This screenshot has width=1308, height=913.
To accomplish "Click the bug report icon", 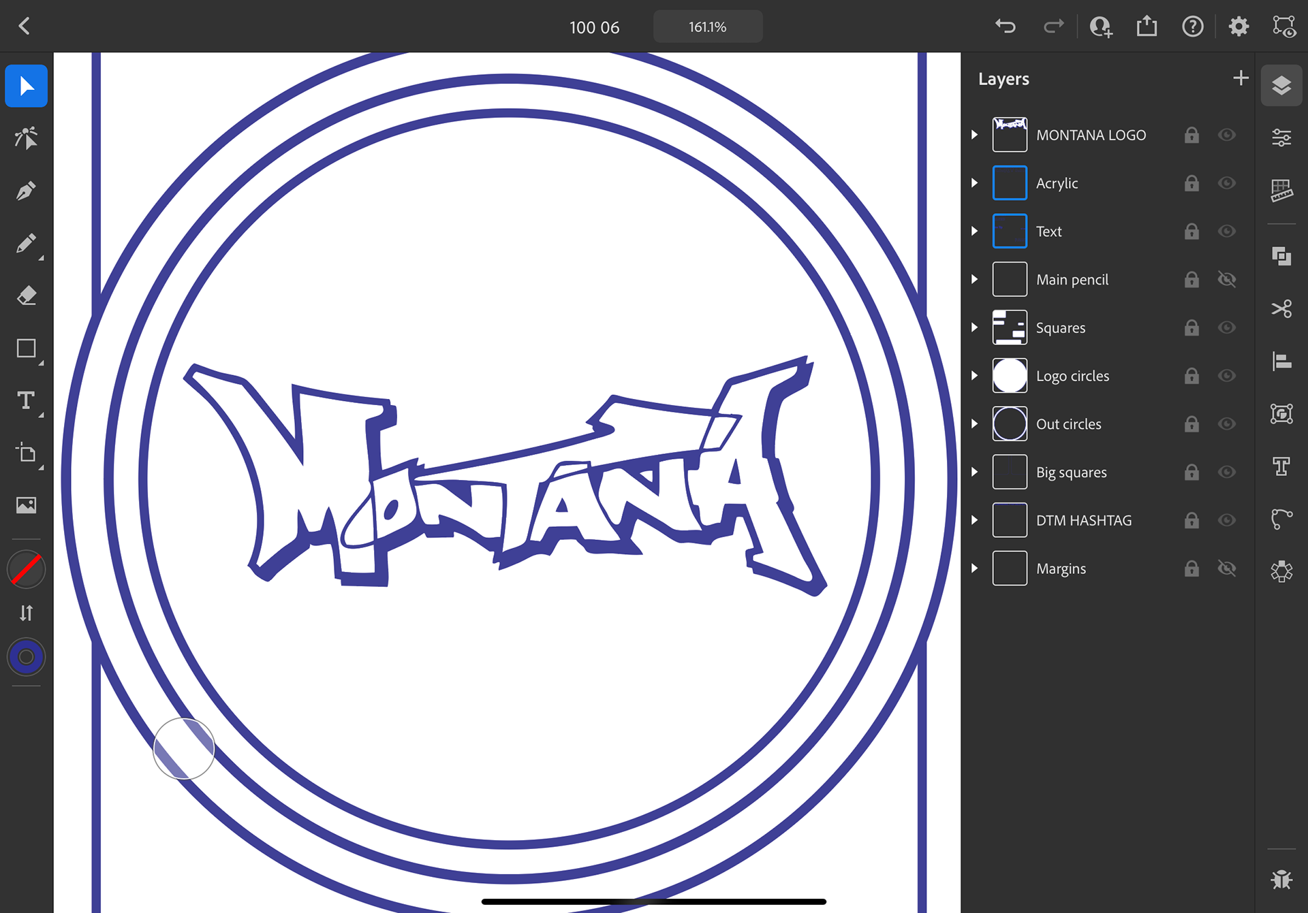I will [x=1281, y=880].
